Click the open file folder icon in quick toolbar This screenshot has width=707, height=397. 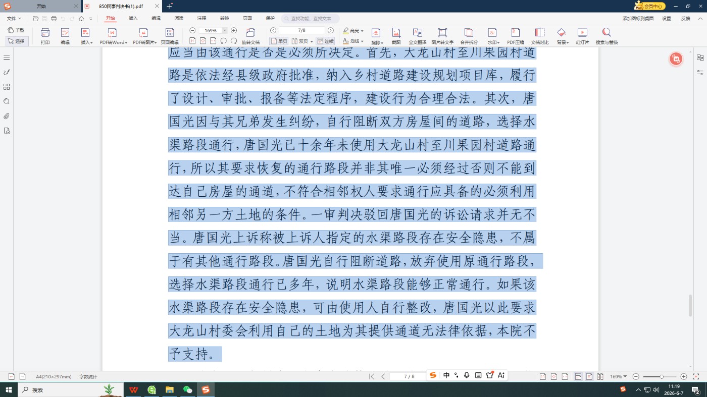pyautogui.click(x=35, y=19)
